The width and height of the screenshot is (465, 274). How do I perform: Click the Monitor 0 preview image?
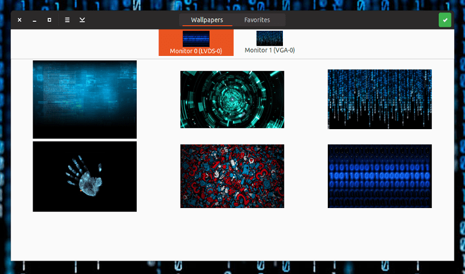coord(196,39)
